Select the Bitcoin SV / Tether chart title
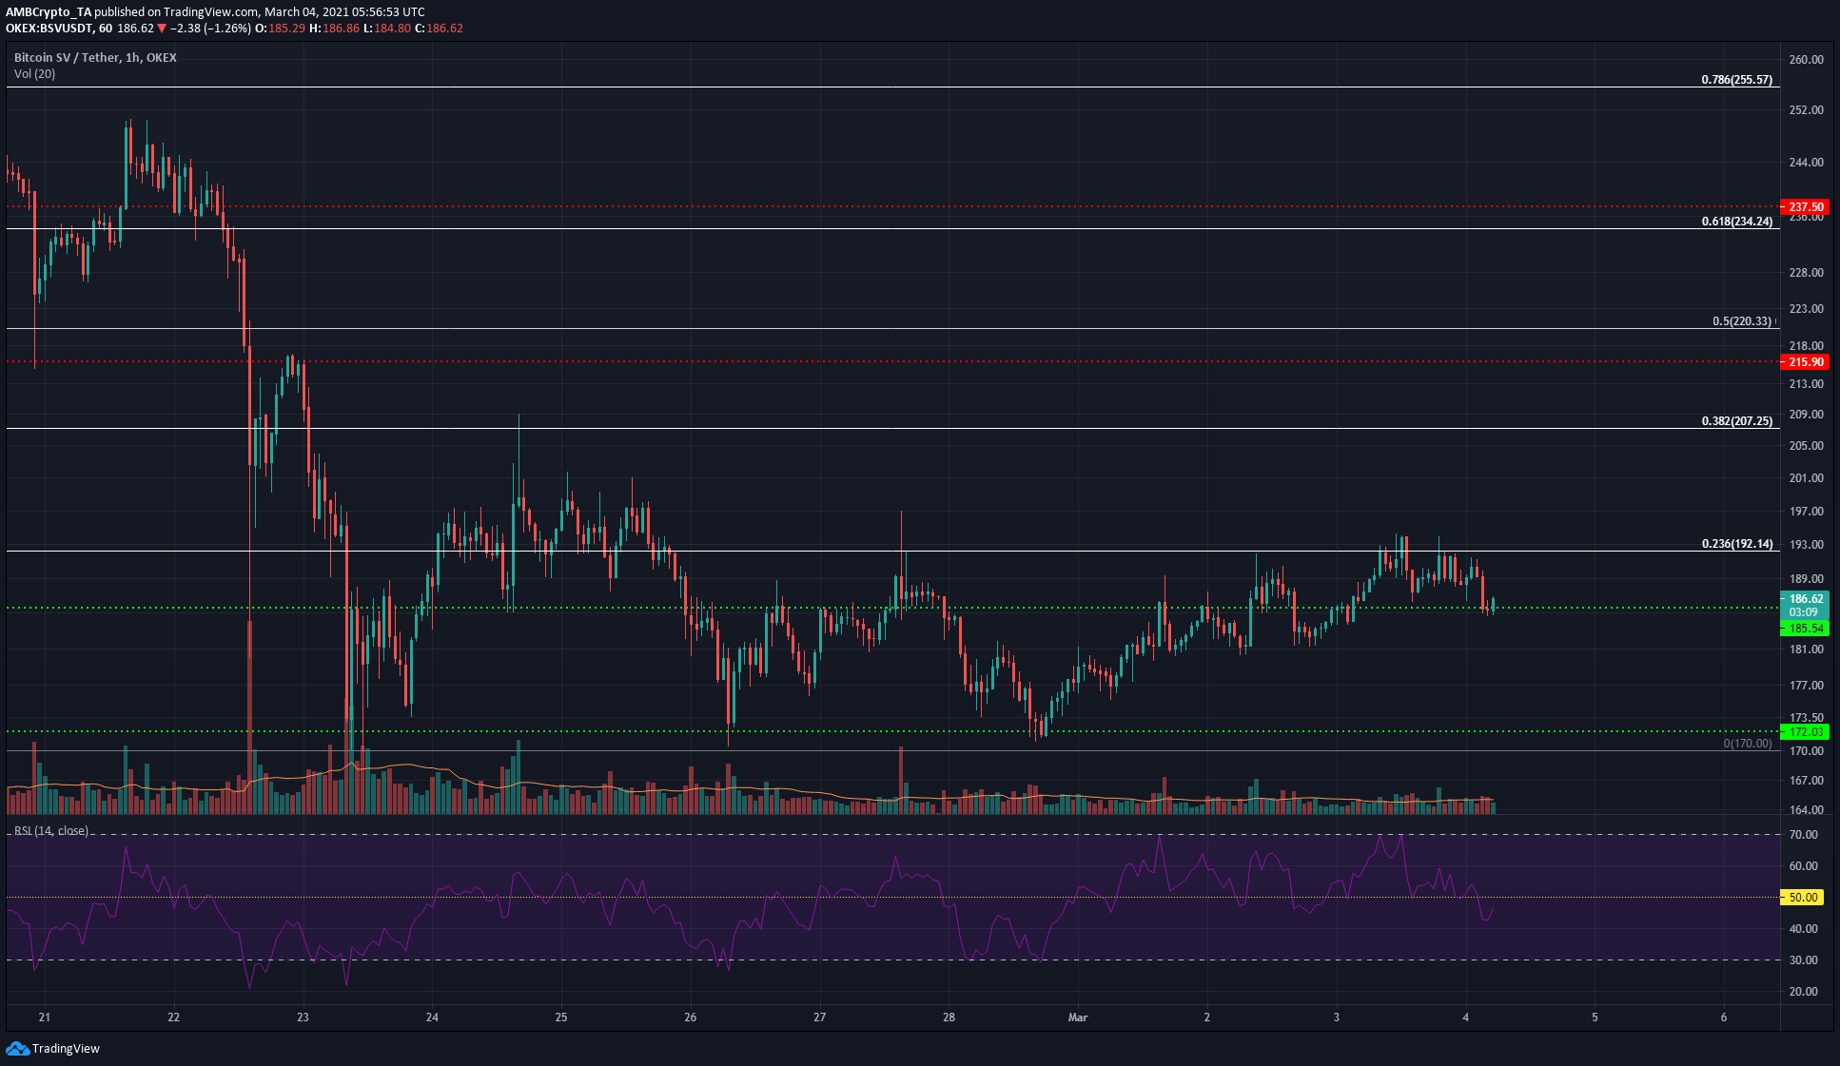 click(x=95, y=58)
